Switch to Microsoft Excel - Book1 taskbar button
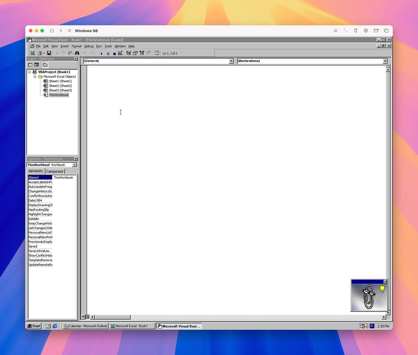Screen dimensions: 418x355 (x=132, y=326)
